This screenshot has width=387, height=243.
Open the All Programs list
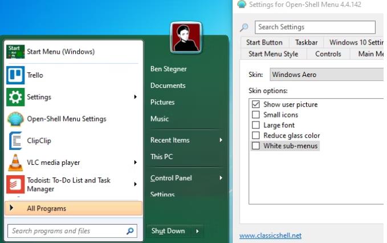(74, 208)
